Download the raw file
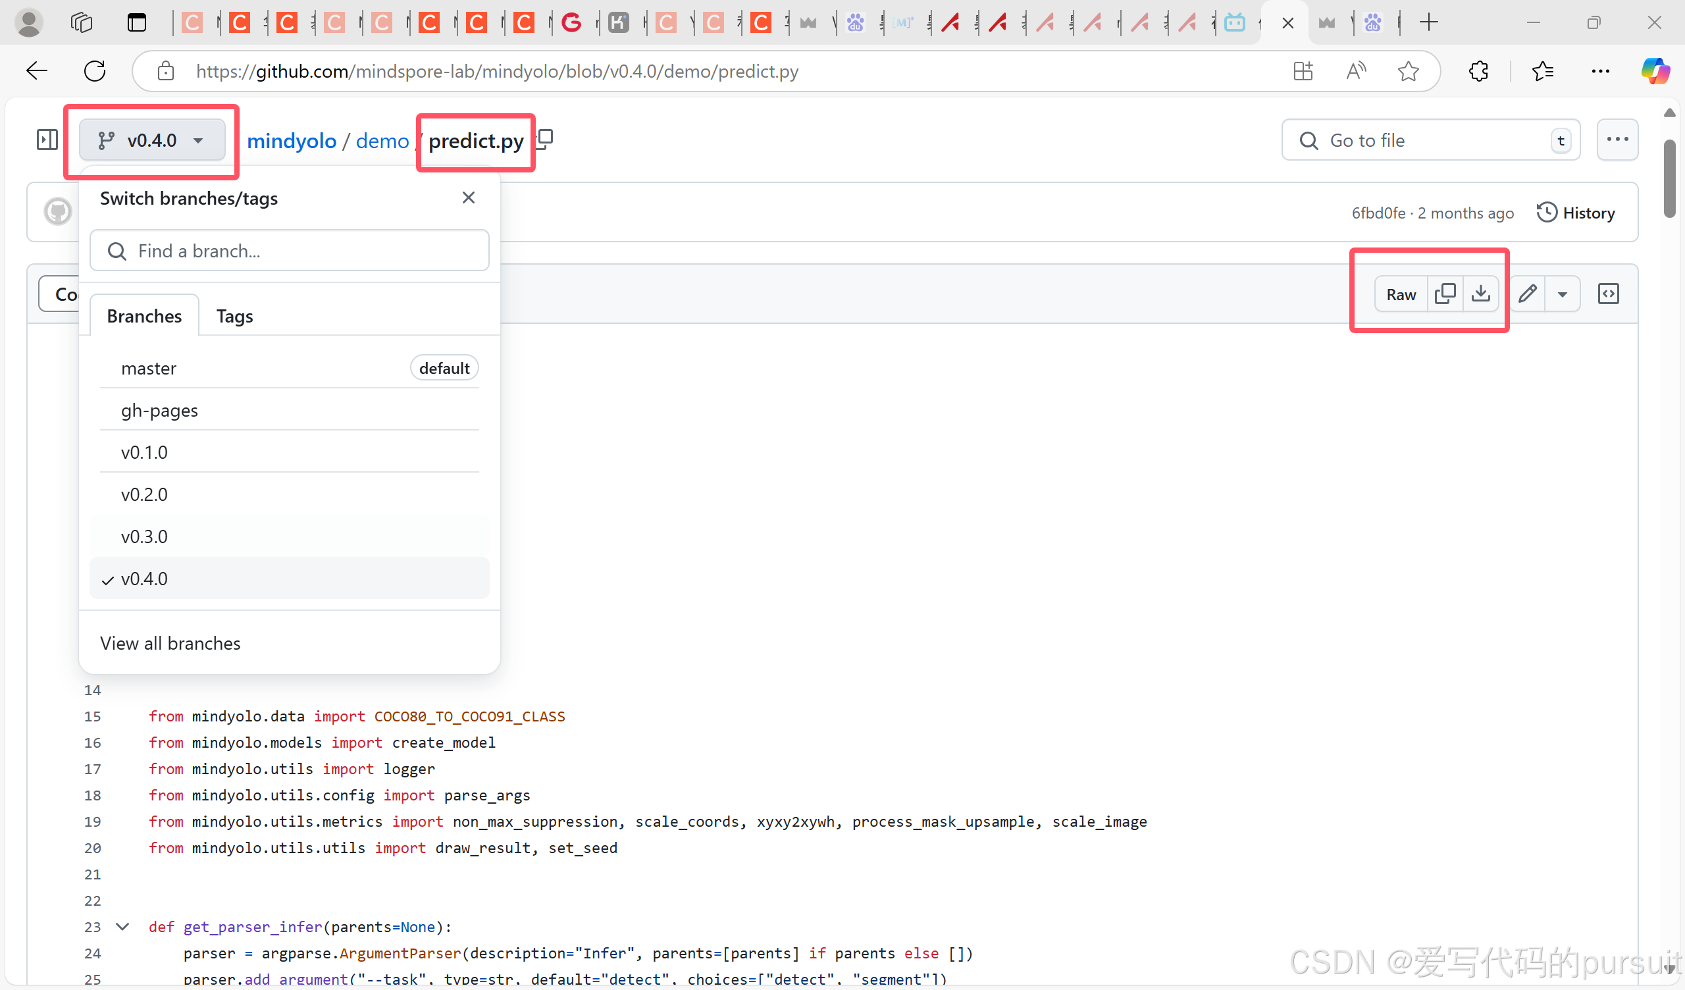Screen dimensions: 1685x990 [1480, 294]
